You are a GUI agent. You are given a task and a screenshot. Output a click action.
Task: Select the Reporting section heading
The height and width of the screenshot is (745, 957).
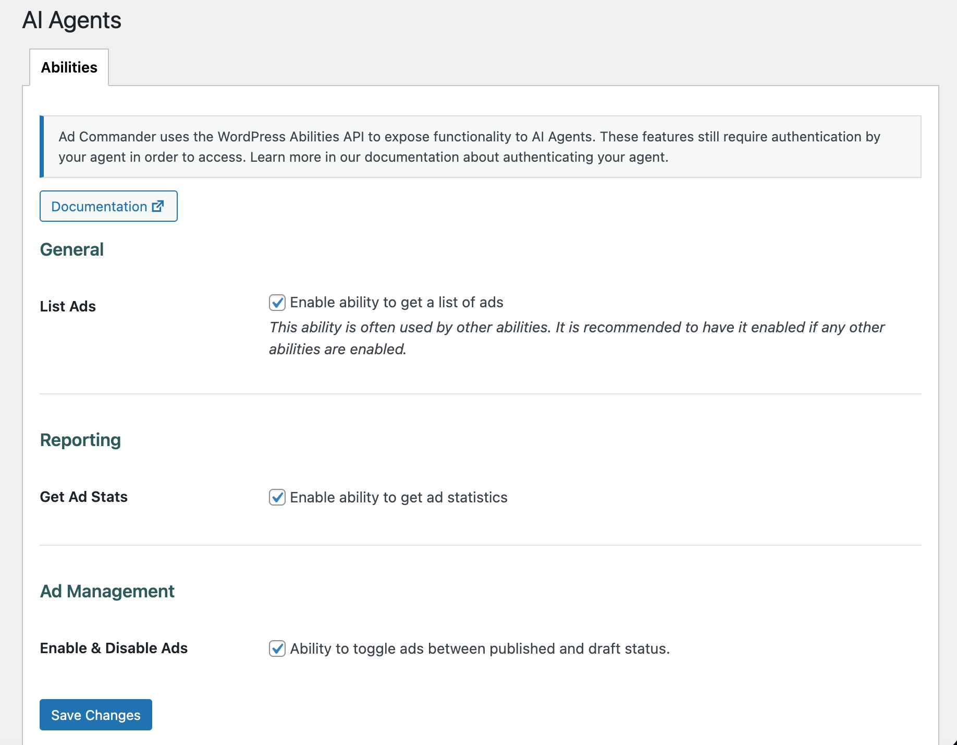click(80, 440)
